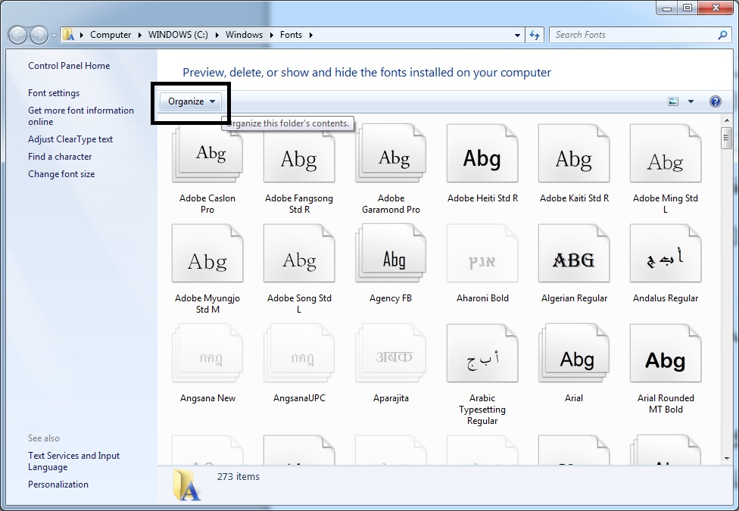Open the view options dropdown arrow
The width and height of the screenshot is (739, 511).
[691, 101]
